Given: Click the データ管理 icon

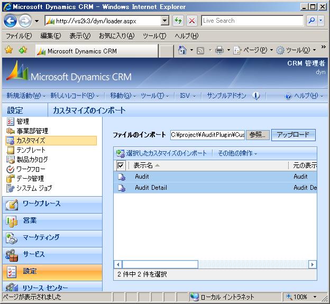Looking at the screenshot, I should click(x=11, y=178).
